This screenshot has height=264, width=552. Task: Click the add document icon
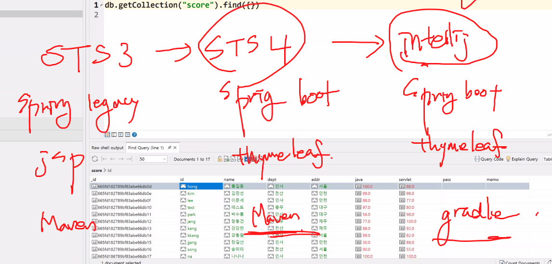226,159
